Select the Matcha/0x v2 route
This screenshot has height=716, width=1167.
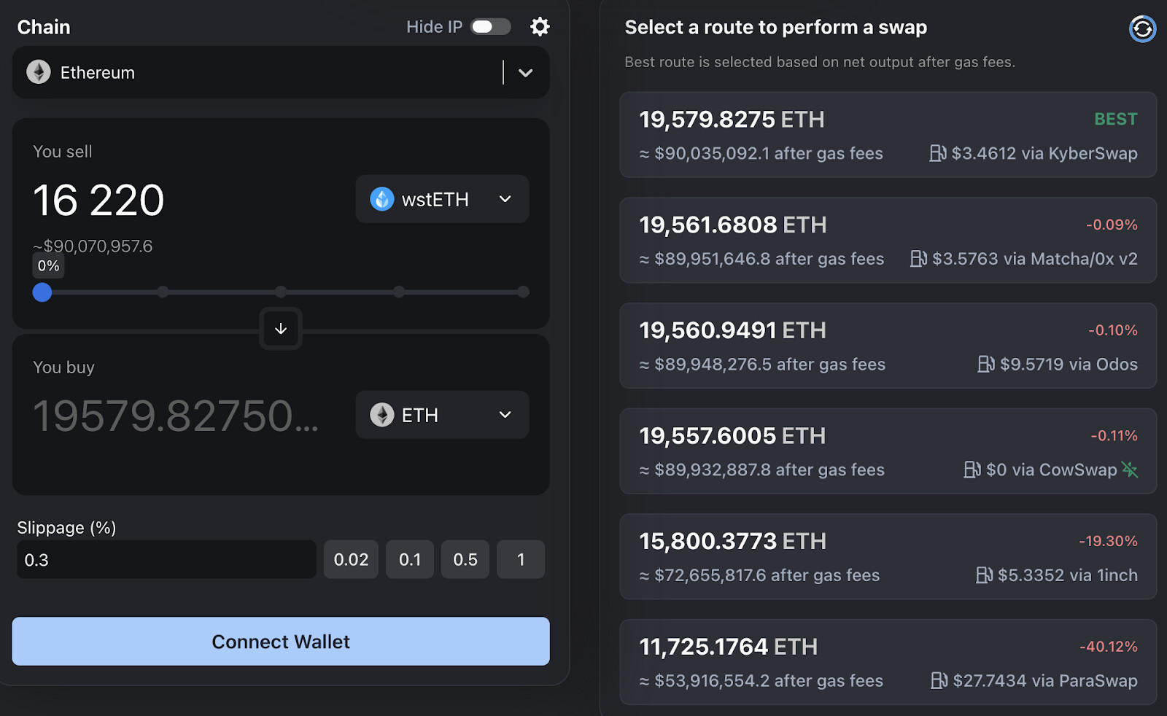click(x=888, y=240)
